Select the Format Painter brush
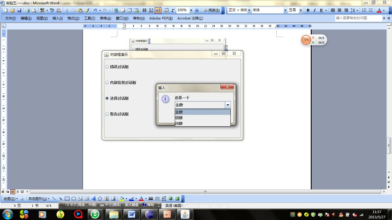This screenshot has width=392, height=220. pos(87,10)
